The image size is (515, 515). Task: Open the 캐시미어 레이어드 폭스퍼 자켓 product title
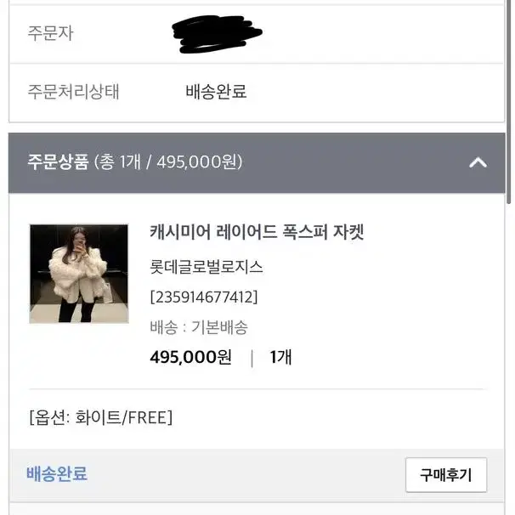point(257,232)
